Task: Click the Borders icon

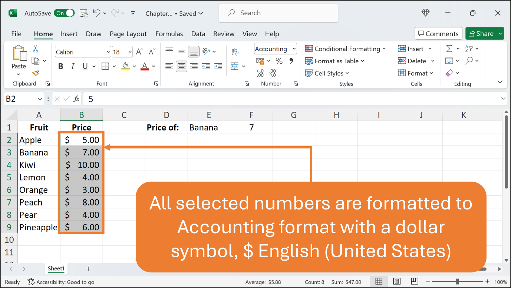Action: (105, 67)
